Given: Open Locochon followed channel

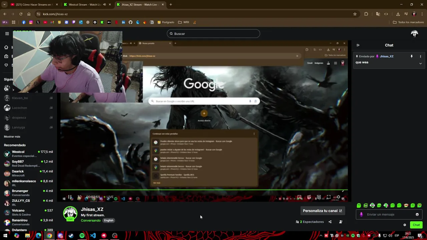Looking at the screenshot, I should pos(28,108).
